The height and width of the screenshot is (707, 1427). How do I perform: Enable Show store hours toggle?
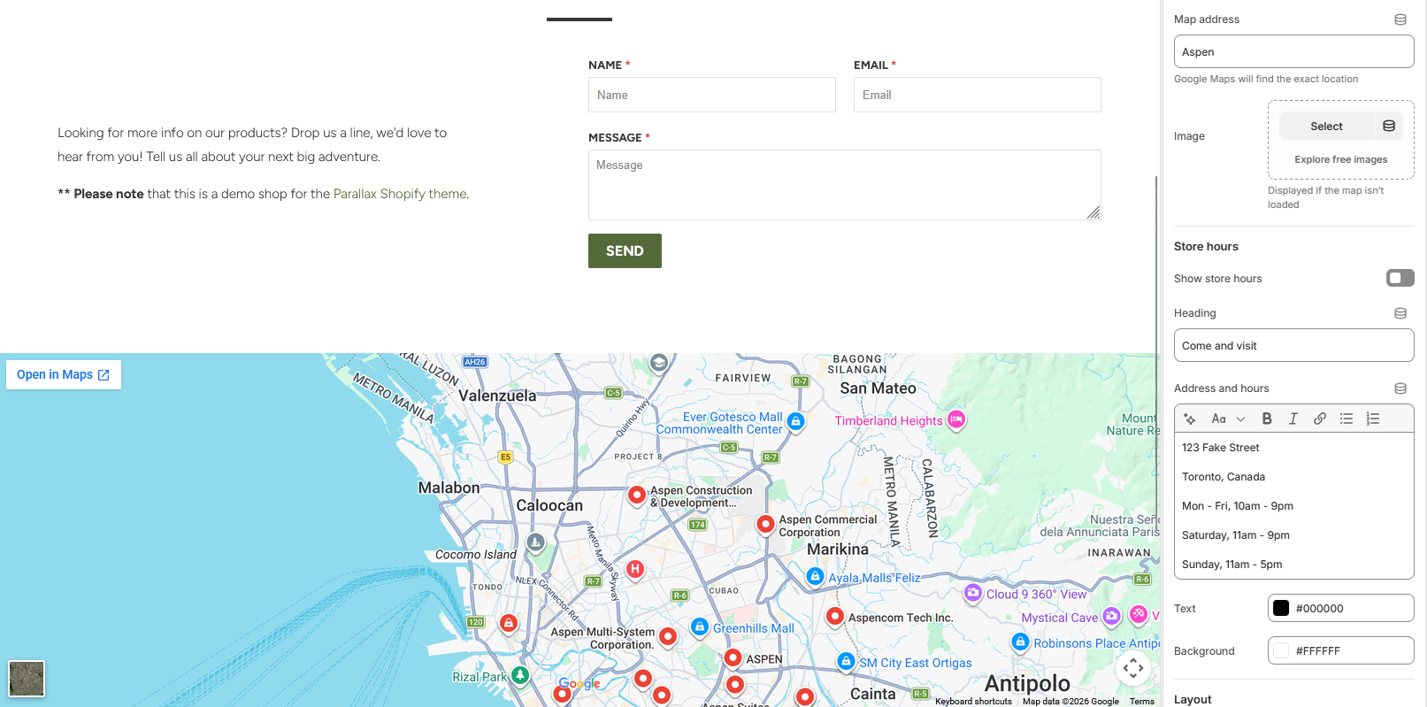coord(1400,278)
